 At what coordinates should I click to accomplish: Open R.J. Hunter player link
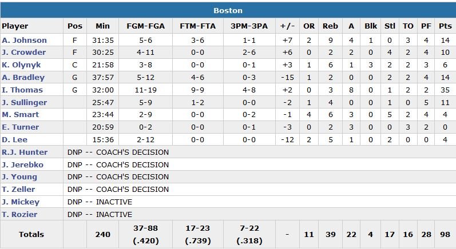tap(25, 152)
